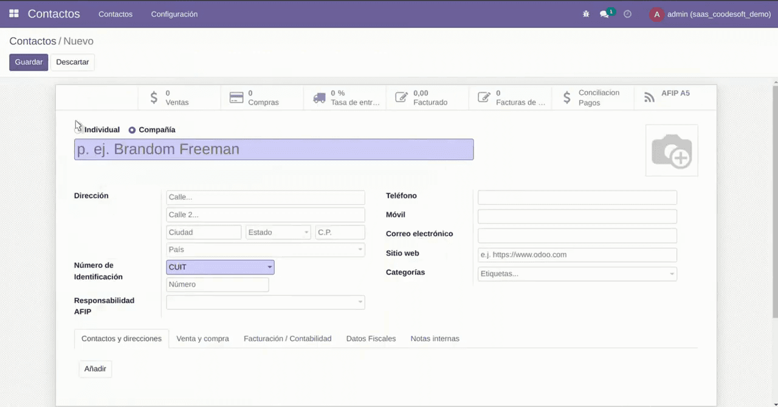Switch to Venta y compra tab
Screen dimensions: 778x407
click(202, 339)
